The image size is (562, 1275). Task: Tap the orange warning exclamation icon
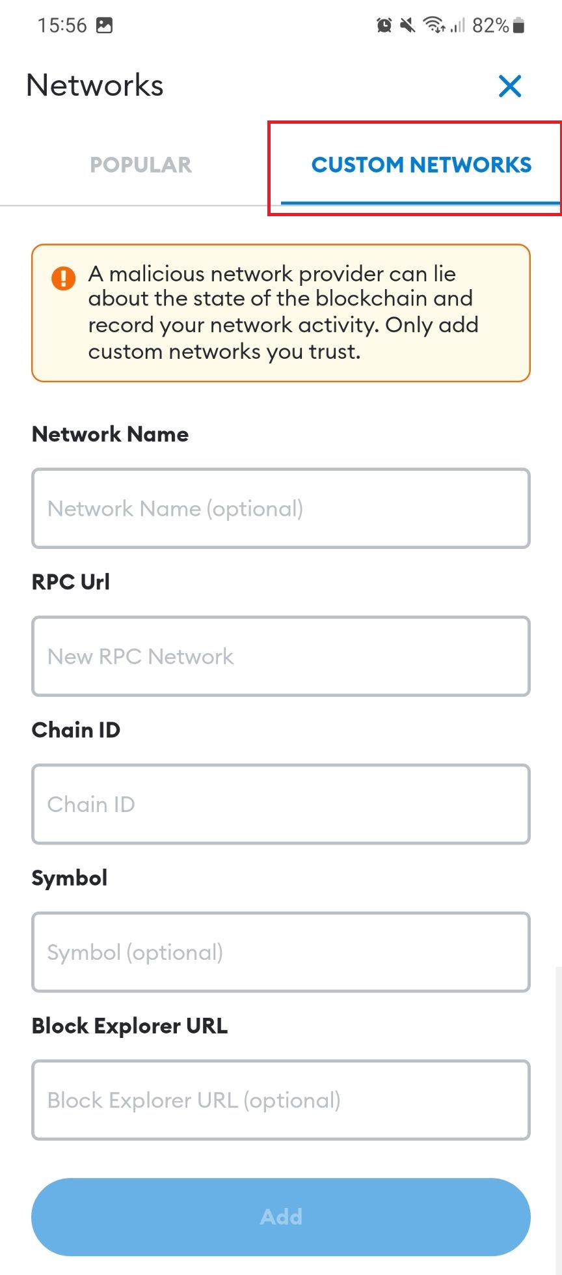click(63, 278)
